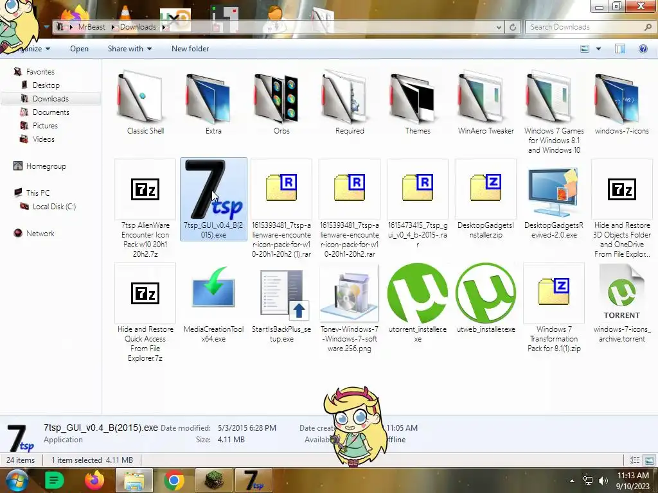Open Documents in navigation pane
658x493 pixels.
pyautogui.click(x=51, y=112)
